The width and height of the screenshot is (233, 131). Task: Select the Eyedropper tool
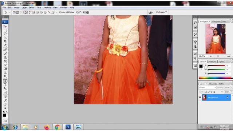coord(5,100)
